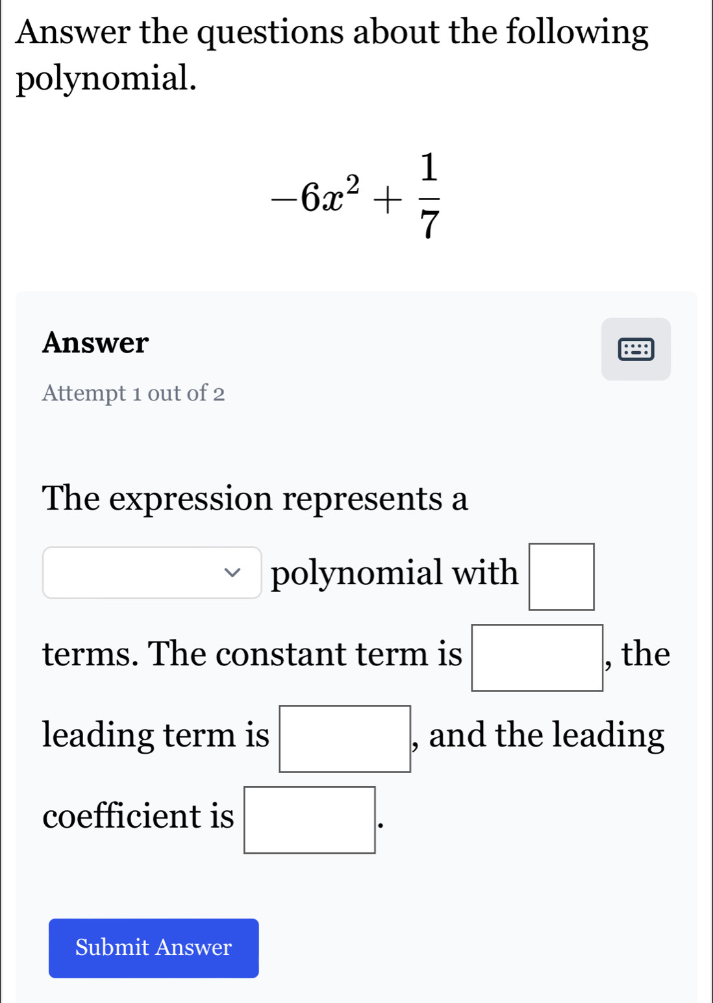
Task: Click Submit Answer
Action: [x=153, y=948]
